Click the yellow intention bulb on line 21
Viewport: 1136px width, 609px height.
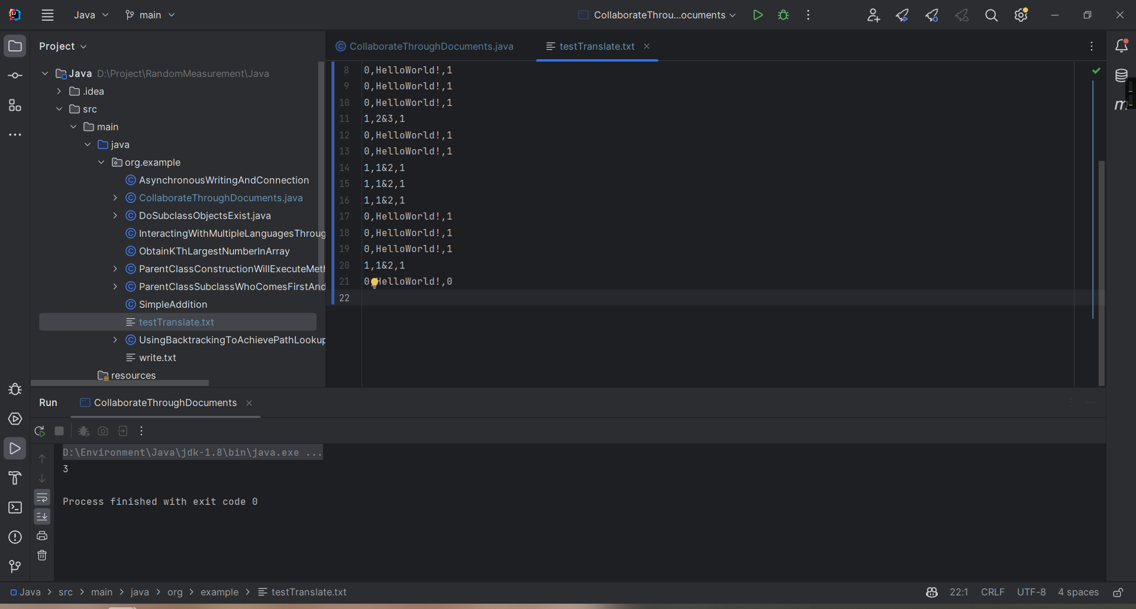coord(374,283)
